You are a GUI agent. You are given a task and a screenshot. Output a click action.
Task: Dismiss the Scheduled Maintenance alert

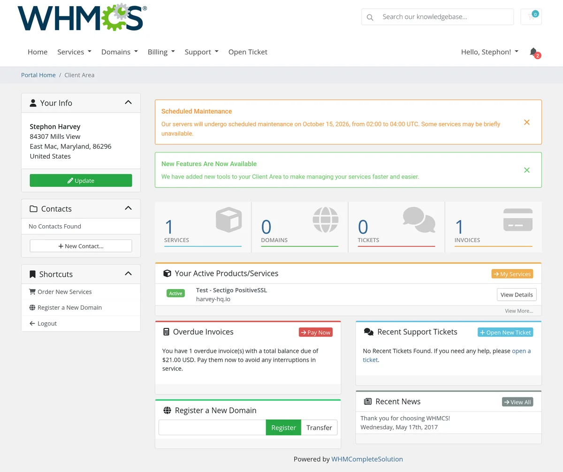(x=527, y=122)
